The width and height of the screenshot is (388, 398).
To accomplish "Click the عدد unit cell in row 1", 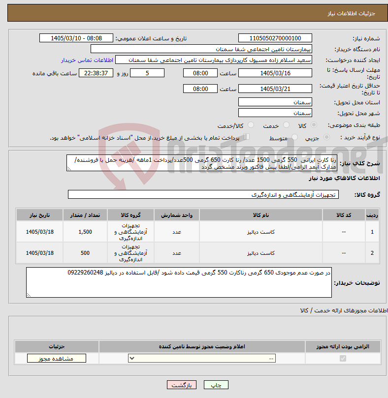I will pyautogui.click(x=177, y=232).
